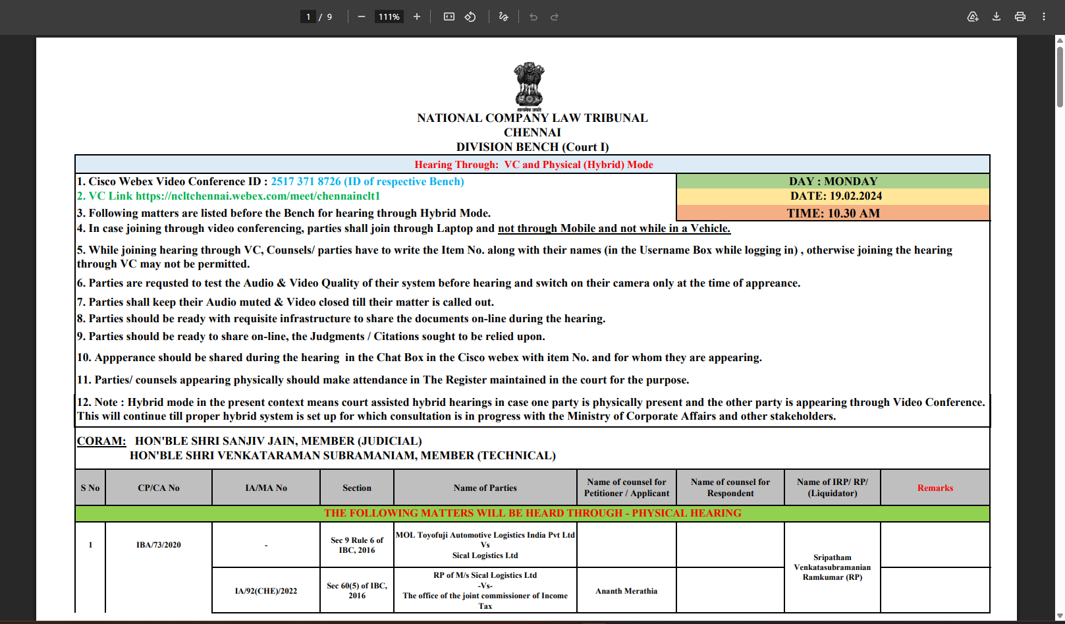Click 'RP of M/s Sical Logistics Ltd' cell
Screen dimensions: 1065x624
click(x=485, y=590)
